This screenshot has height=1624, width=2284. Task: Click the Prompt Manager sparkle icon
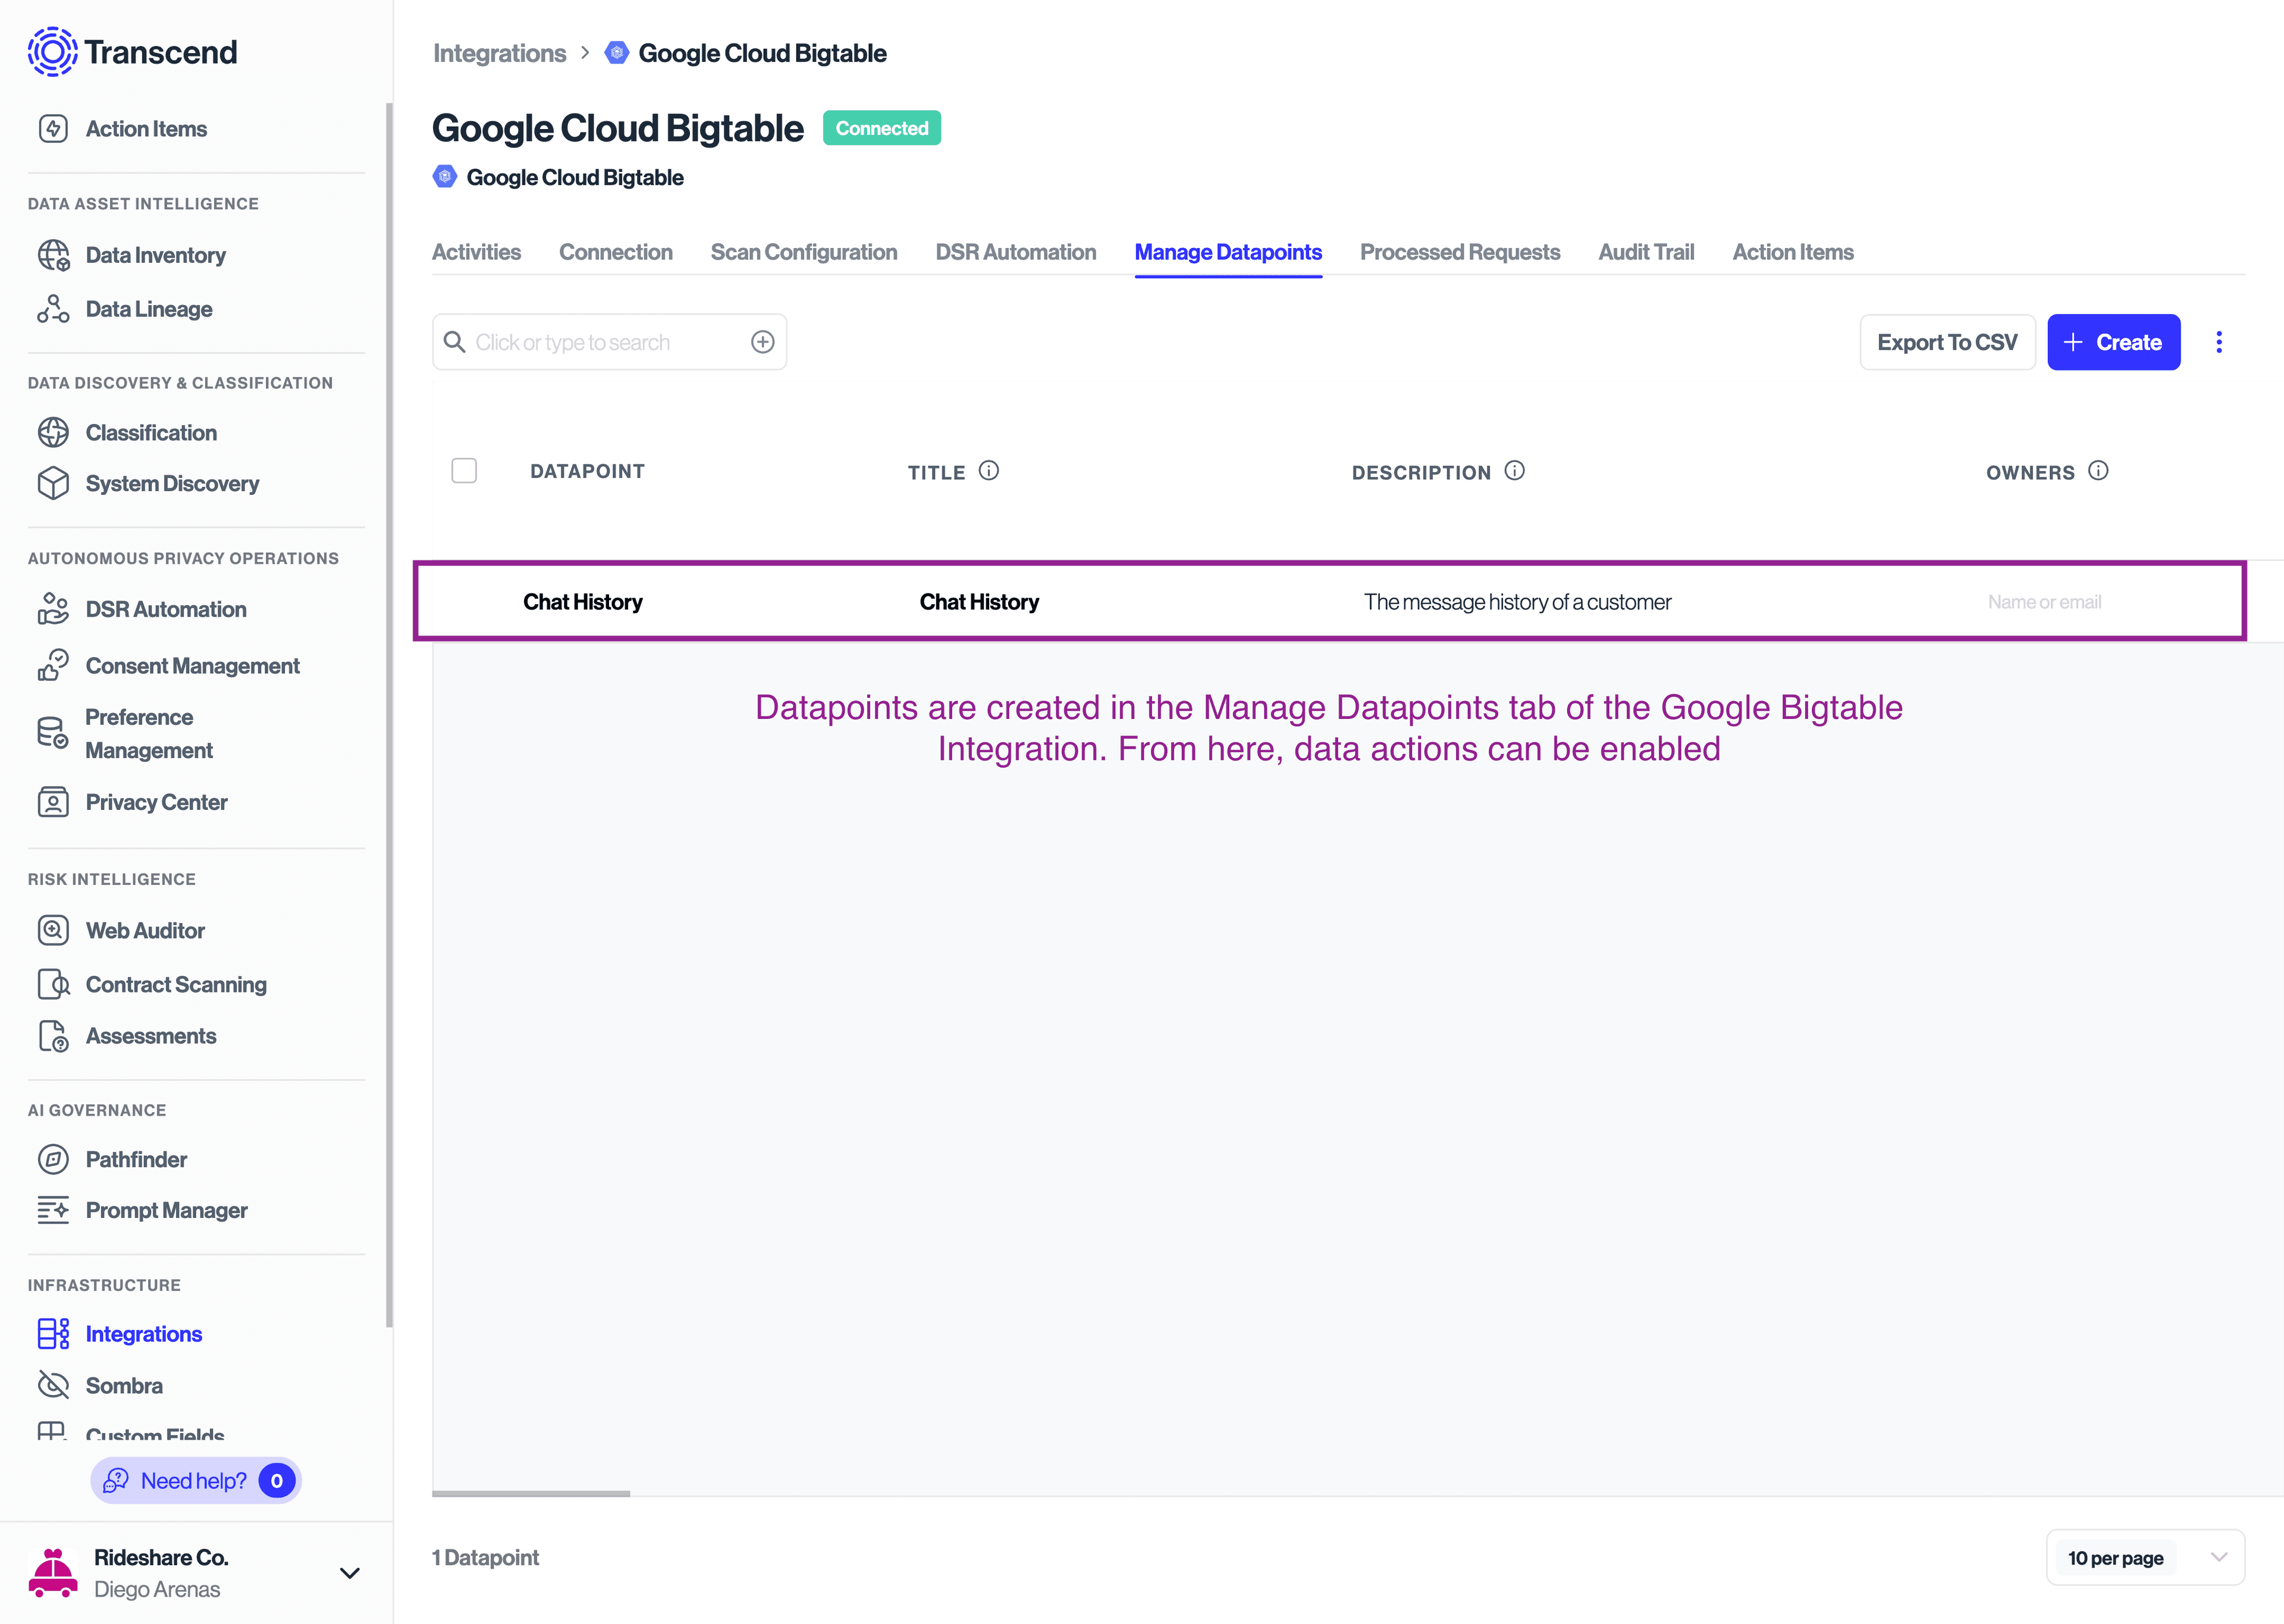pos(53,1211)
